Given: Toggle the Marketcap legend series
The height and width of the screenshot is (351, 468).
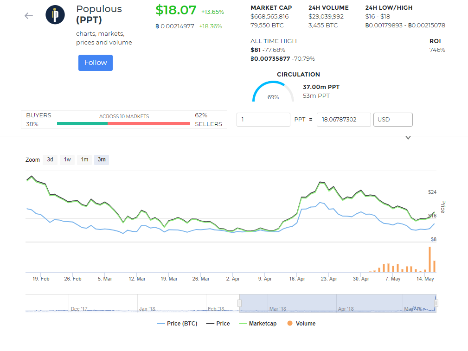Looking at the screenshot, I should coord(258,324).
